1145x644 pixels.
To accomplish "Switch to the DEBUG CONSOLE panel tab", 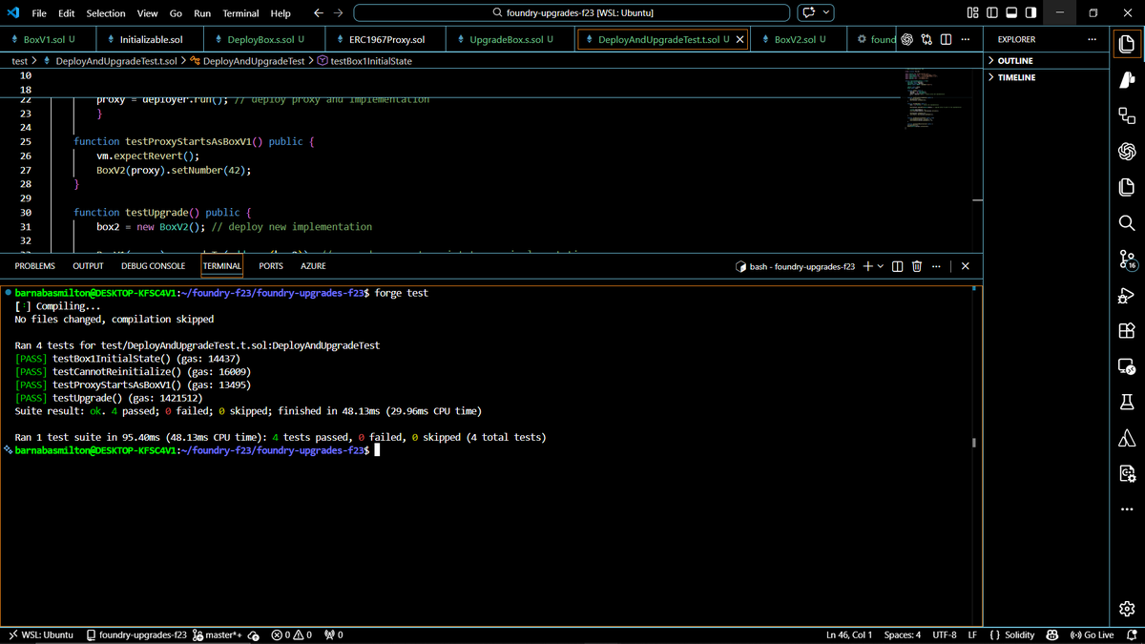I will click(153, 266).
